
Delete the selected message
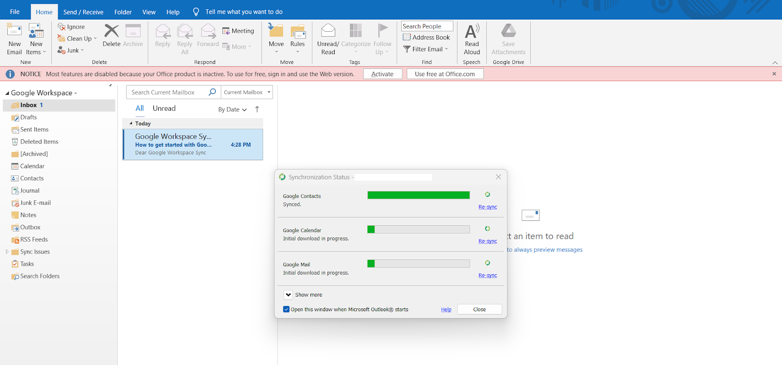click(111, 36)
